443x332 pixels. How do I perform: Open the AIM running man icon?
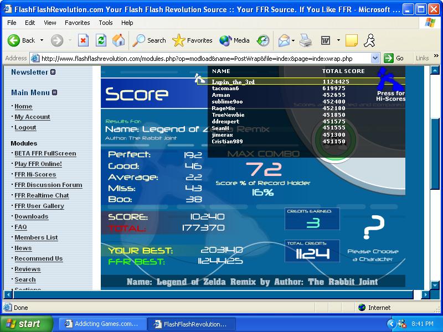click(x=369, y=40)
